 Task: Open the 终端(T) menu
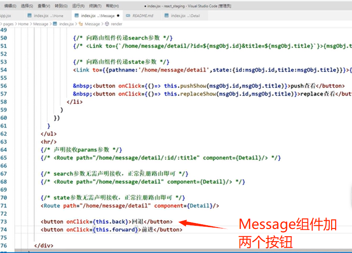click(x=95, y=6)
